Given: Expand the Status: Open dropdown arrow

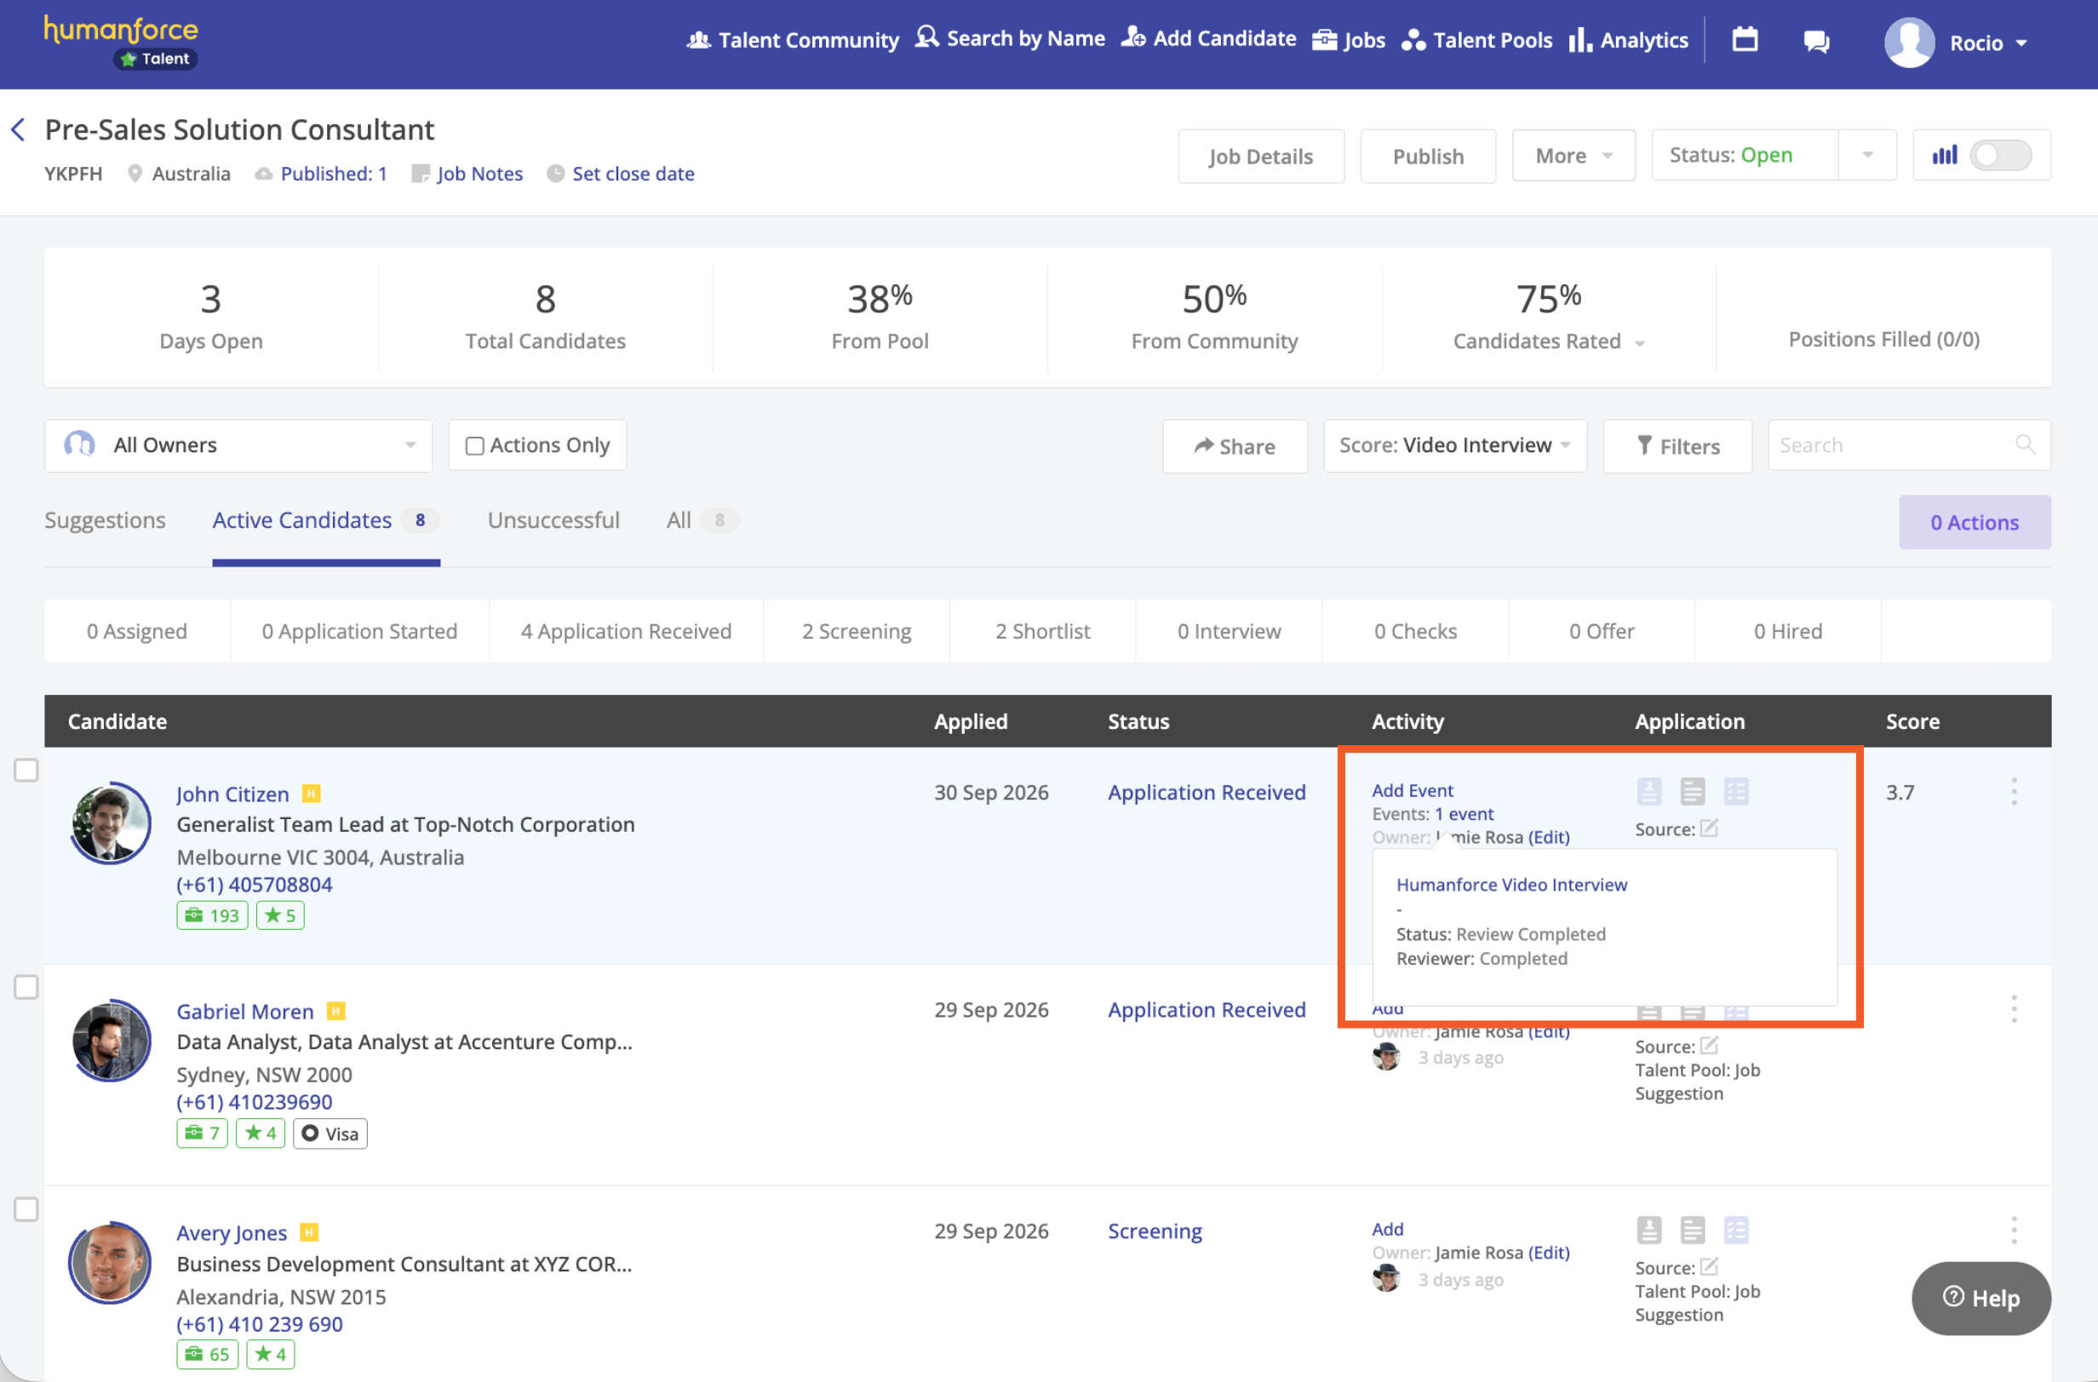Looking at the screenshot, I should click(1867, 155).
